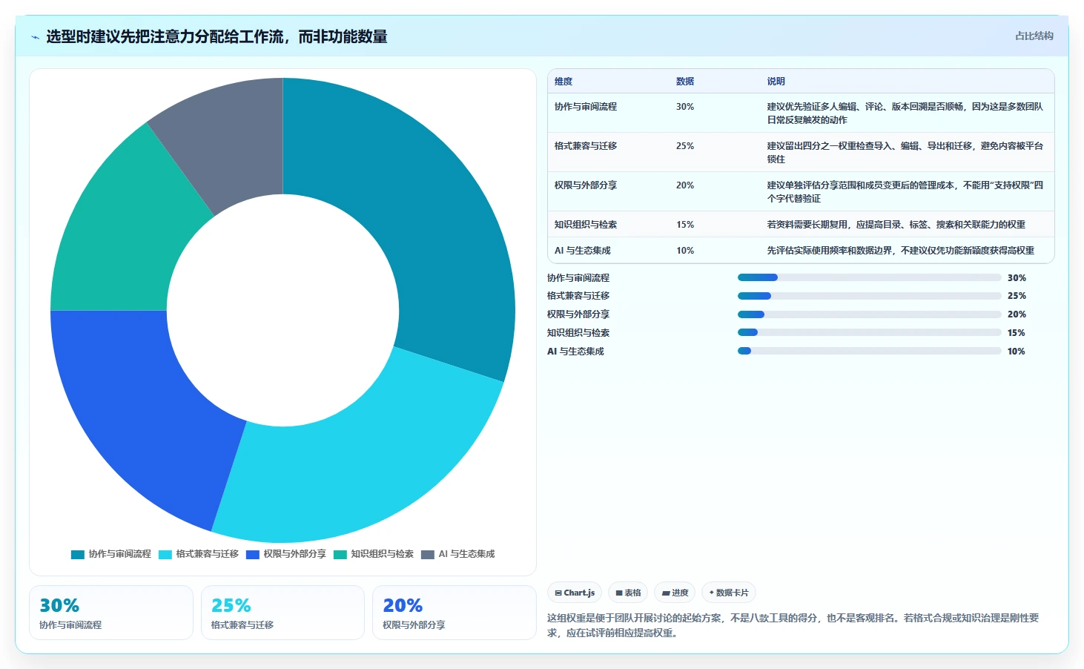Click the 知识组织与检索 progress bar
This screenshot has width=1084, height=669.
869,332
